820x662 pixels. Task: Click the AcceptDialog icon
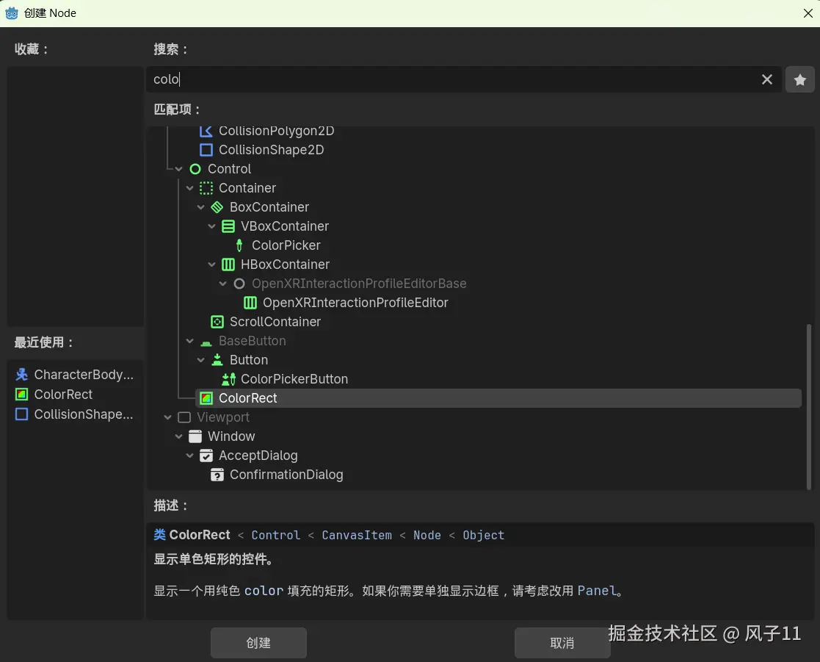(206, 456)
